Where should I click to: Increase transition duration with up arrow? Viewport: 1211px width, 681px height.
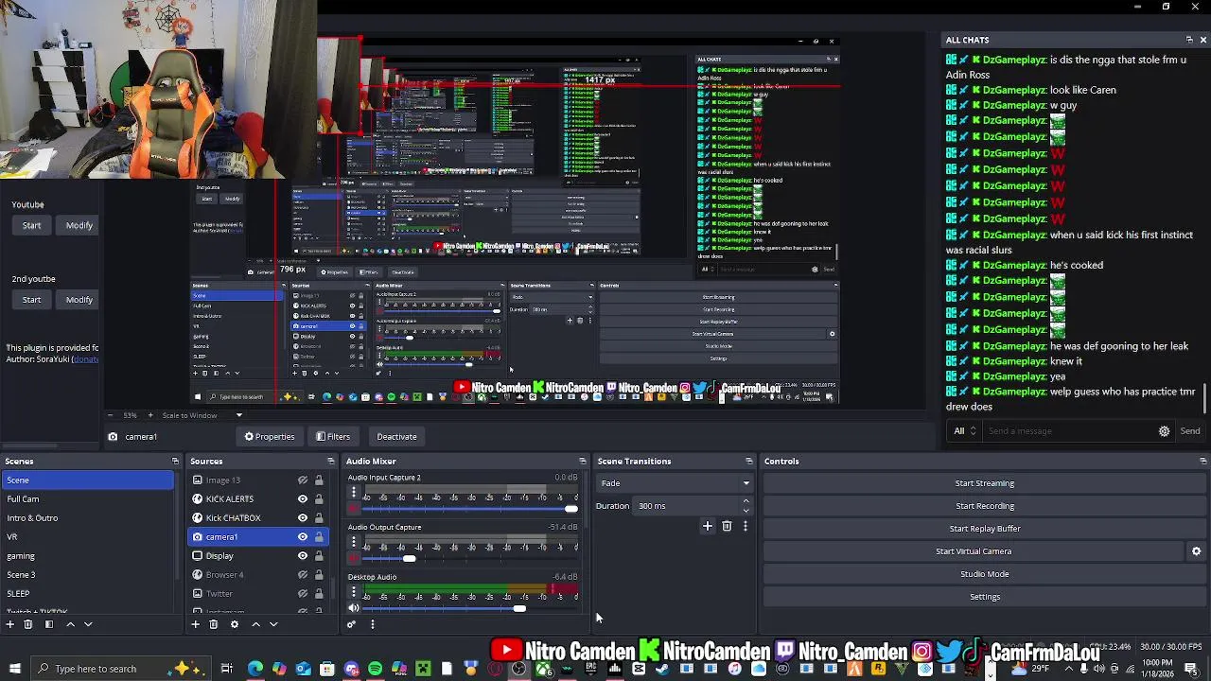coord(746,501)
